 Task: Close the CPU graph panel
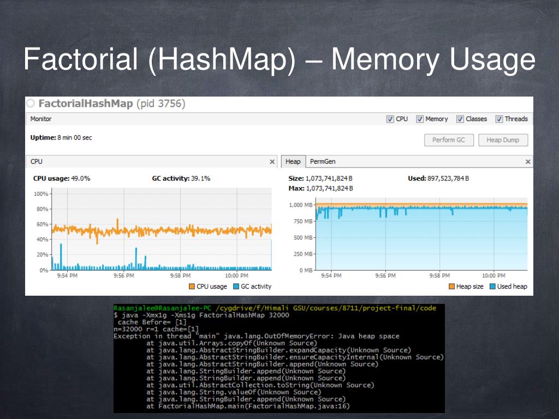click(272, 162)
